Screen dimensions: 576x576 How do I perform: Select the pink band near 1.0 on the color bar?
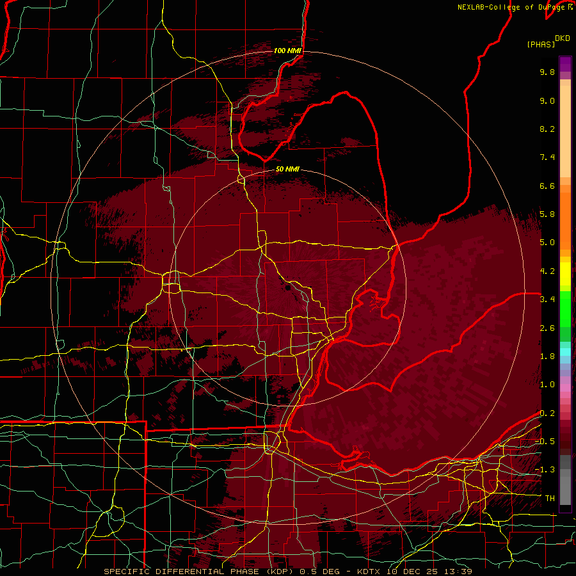(565, 388)
